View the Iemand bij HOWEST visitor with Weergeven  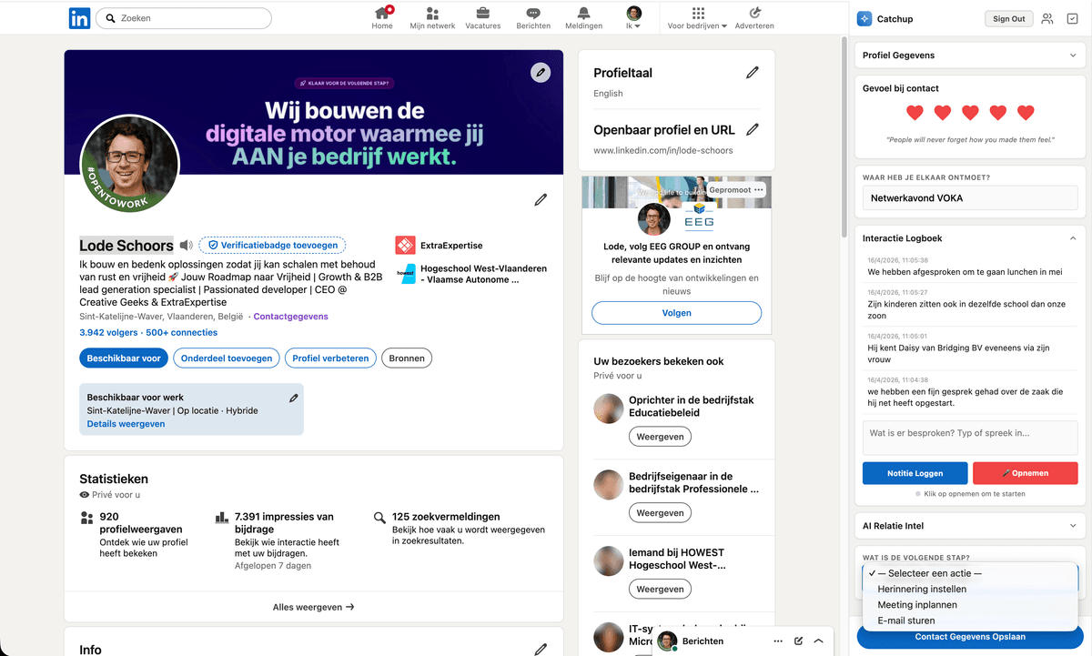pos(660,590)
